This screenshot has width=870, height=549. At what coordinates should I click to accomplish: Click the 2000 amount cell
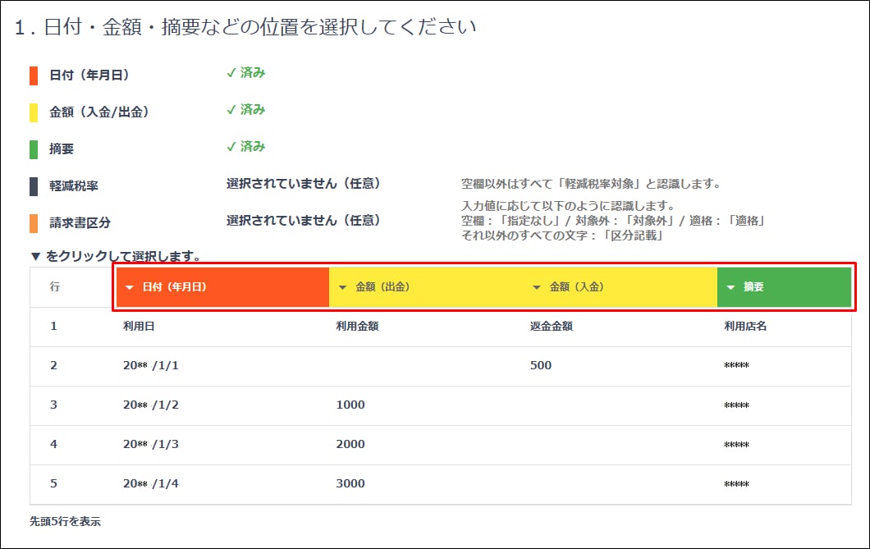(x=350, y=444)
